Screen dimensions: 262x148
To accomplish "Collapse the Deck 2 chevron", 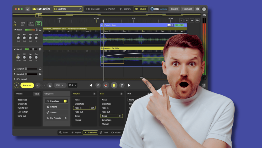I will point(15,49).
